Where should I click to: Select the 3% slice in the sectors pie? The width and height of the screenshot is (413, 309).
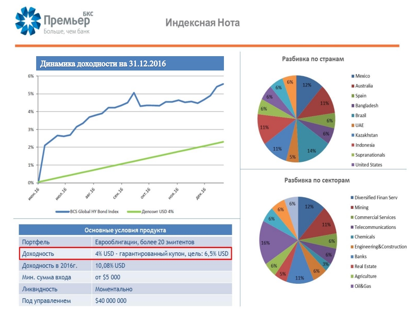coord(325,264)
